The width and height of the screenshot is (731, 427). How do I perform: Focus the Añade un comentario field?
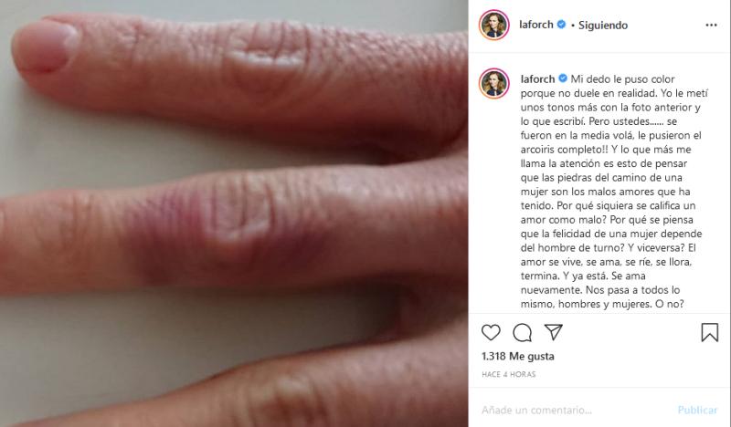coord(576,411)
